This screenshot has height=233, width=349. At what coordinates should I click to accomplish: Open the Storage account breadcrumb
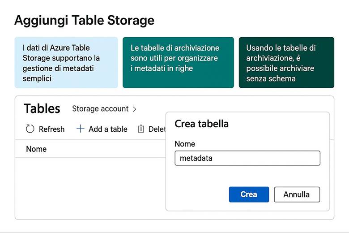click(100, 109)
